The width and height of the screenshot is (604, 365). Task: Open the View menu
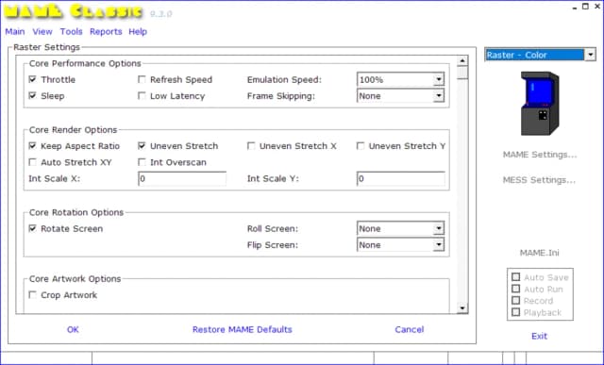pyautogui.click(x=42, y=31)
